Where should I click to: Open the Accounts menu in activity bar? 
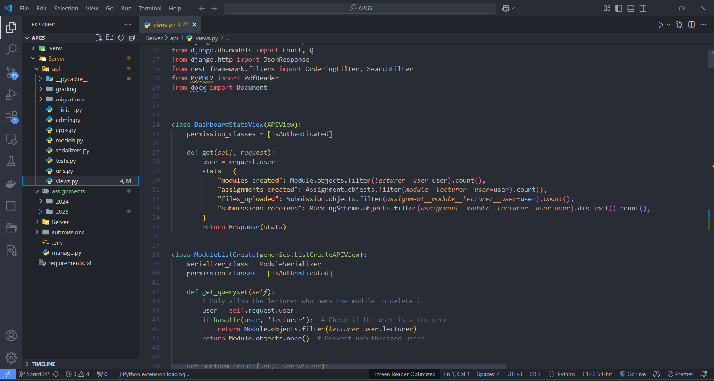(11, 336)
